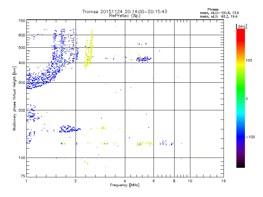Click the y-axis tick label '600'
Image resolution: width=263 pixels, height=197 pixels.
point(22,35)
